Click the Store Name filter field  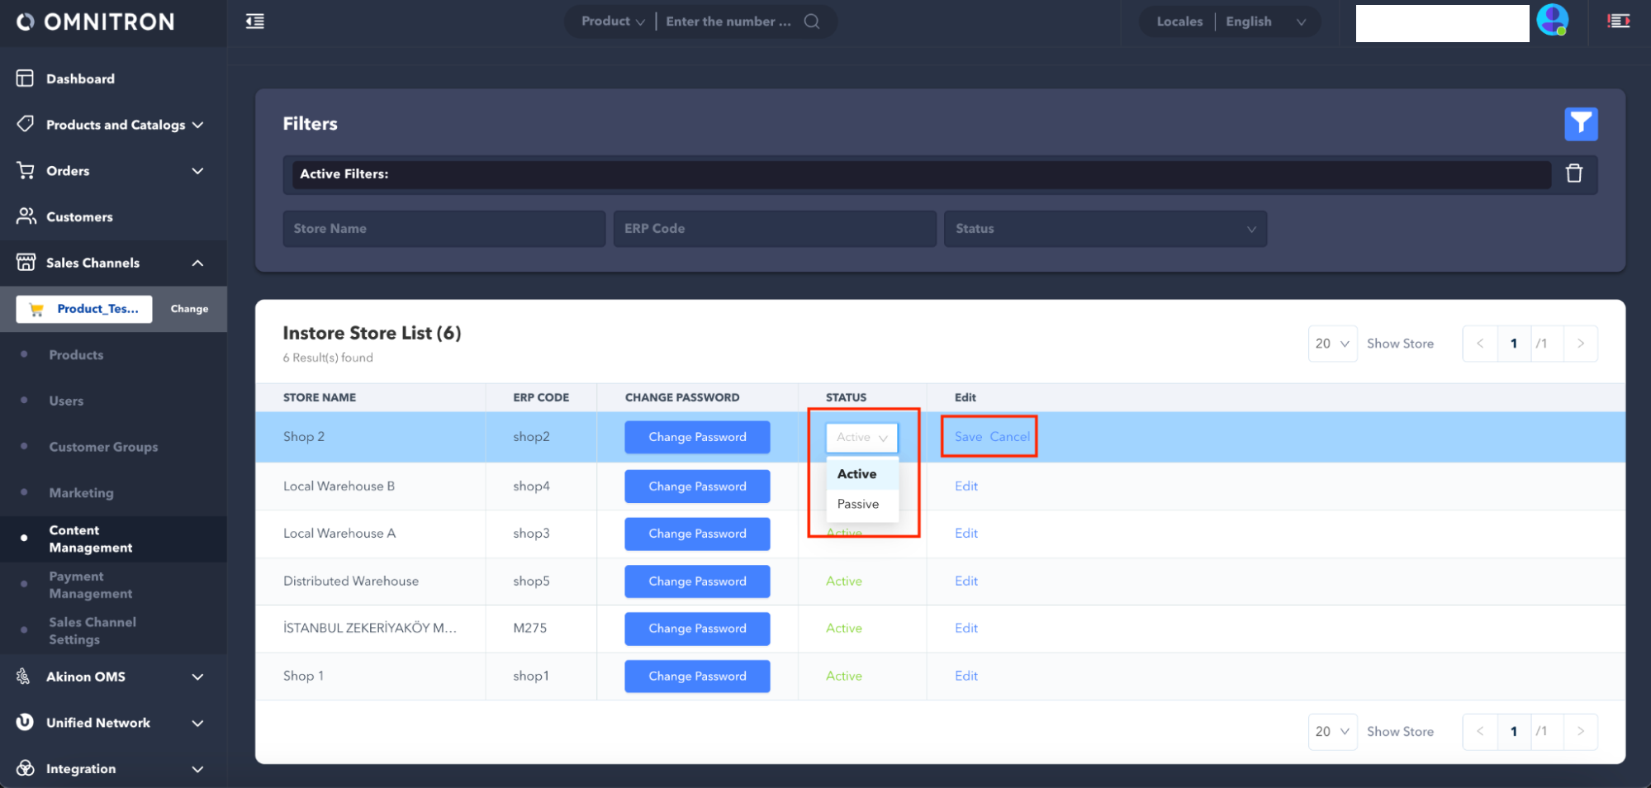(444, 229)
